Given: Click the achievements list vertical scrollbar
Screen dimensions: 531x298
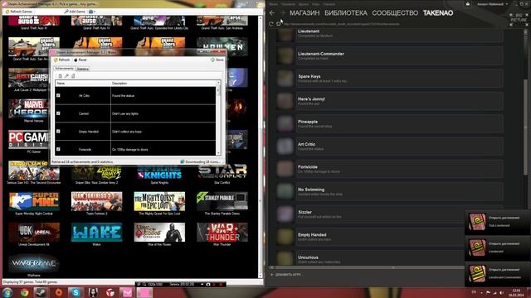Looking at the screenshot, I should click(218, 118).
